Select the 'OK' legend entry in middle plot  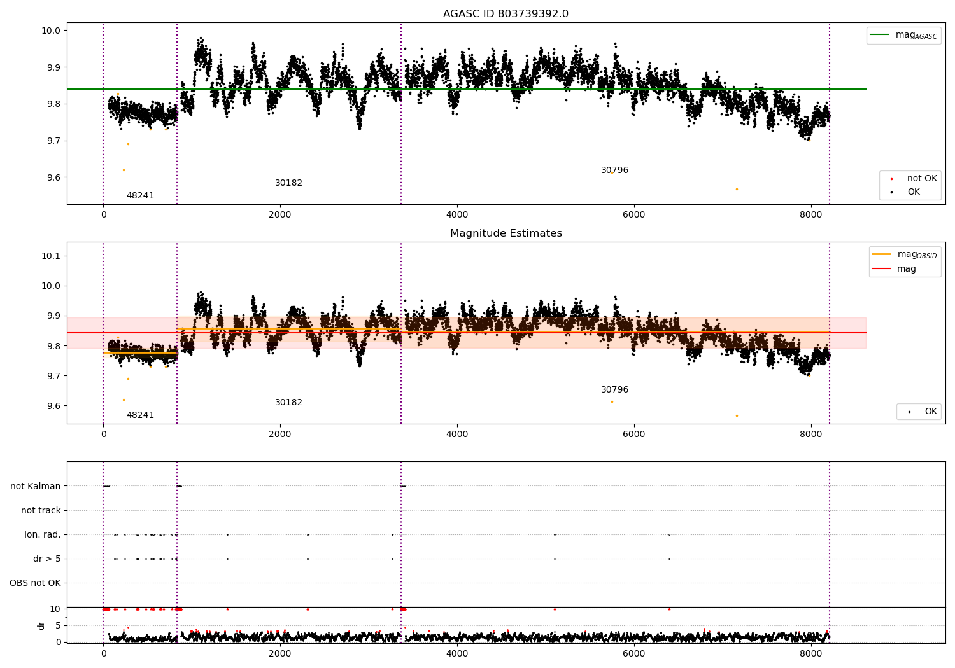pos(923,412)
